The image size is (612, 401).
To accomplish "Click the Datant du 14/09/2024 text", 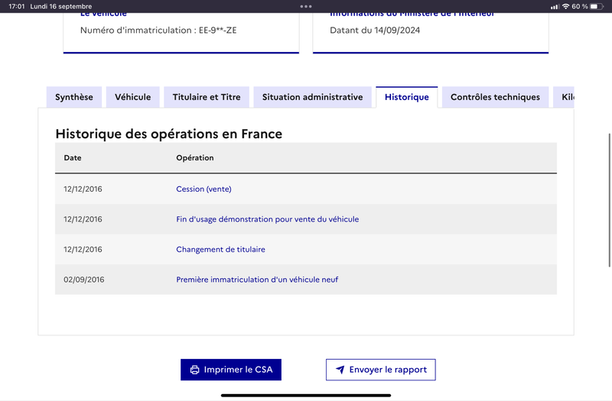I will (375, 31).
